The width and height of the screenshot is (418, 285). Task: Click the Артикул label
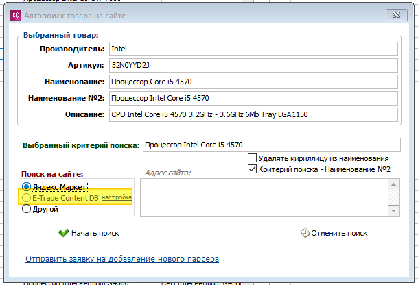pos(86,66)
